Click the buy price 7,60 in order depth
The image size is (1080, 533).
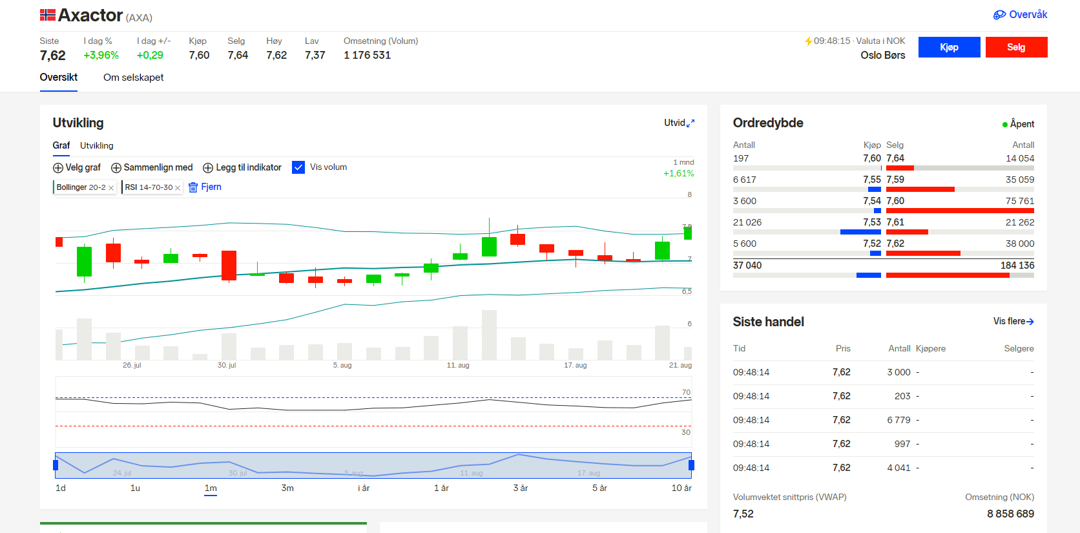tap(872, 158)
